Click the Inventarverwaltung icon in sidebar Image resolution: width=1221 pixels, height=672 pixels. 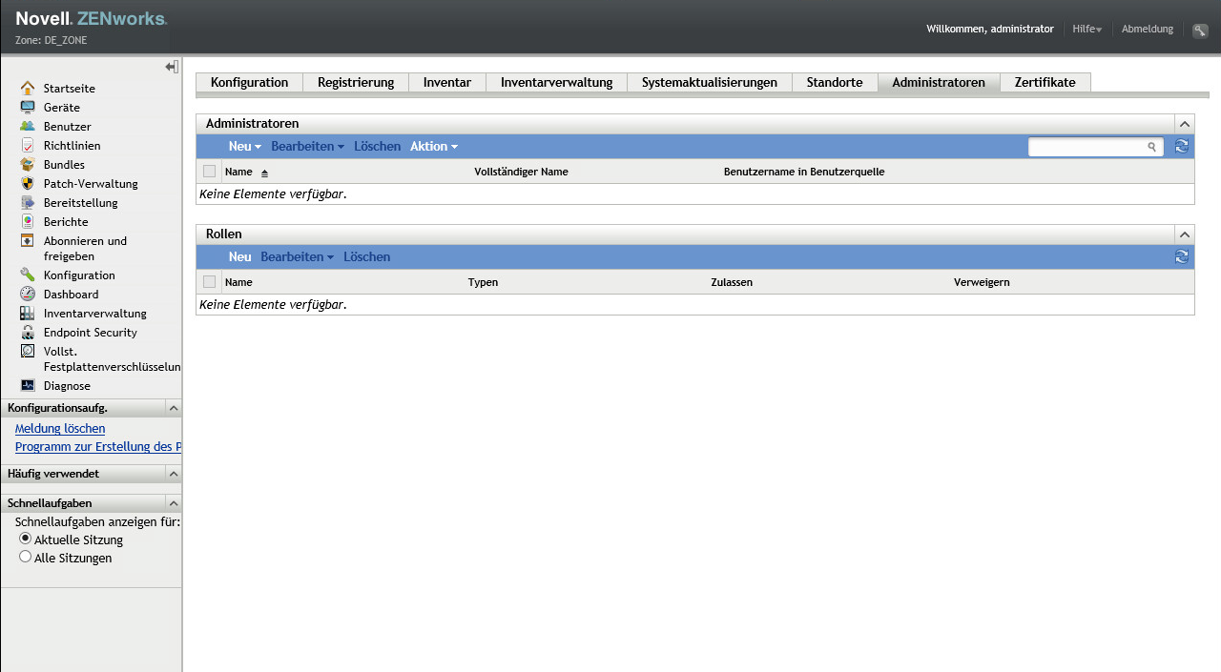point(28,313)
